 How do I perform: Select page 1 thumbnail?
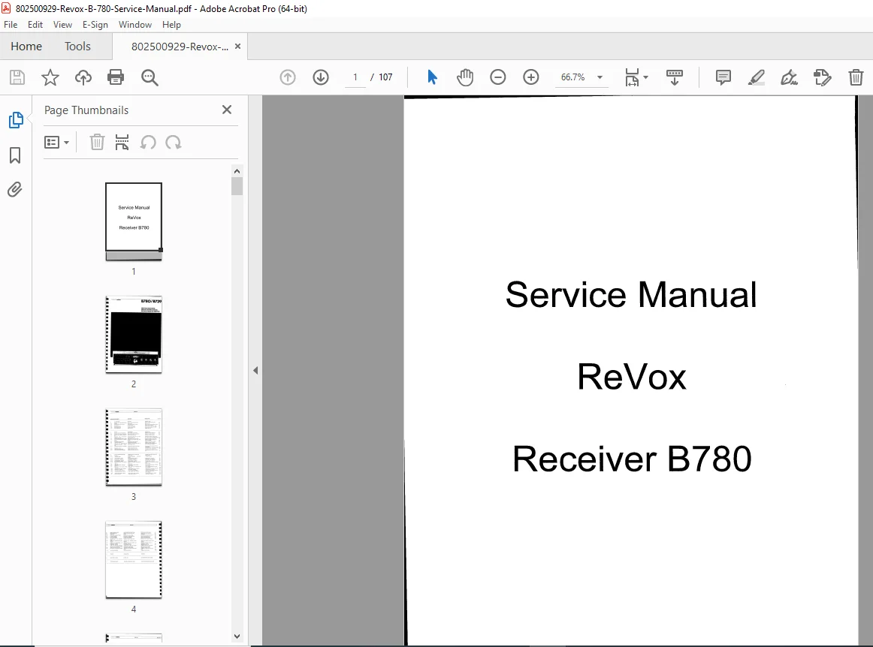134,221
